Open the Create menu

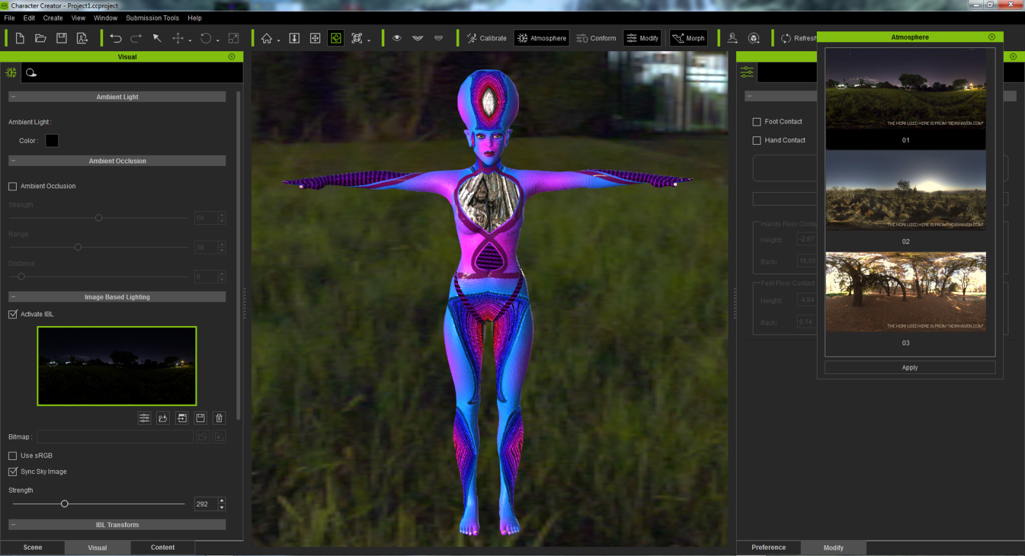point(53,18)
